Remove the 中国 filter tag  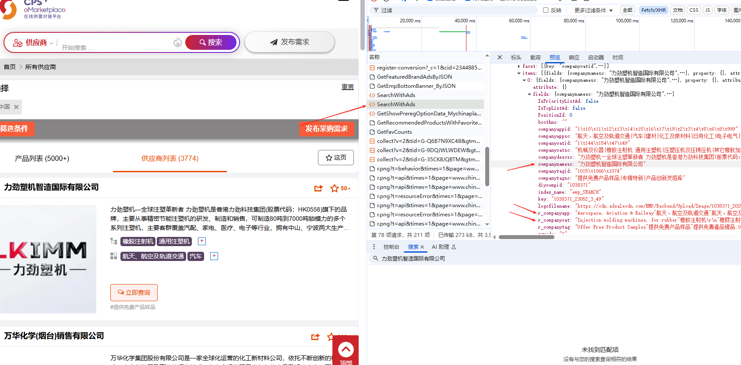(16, 107)
